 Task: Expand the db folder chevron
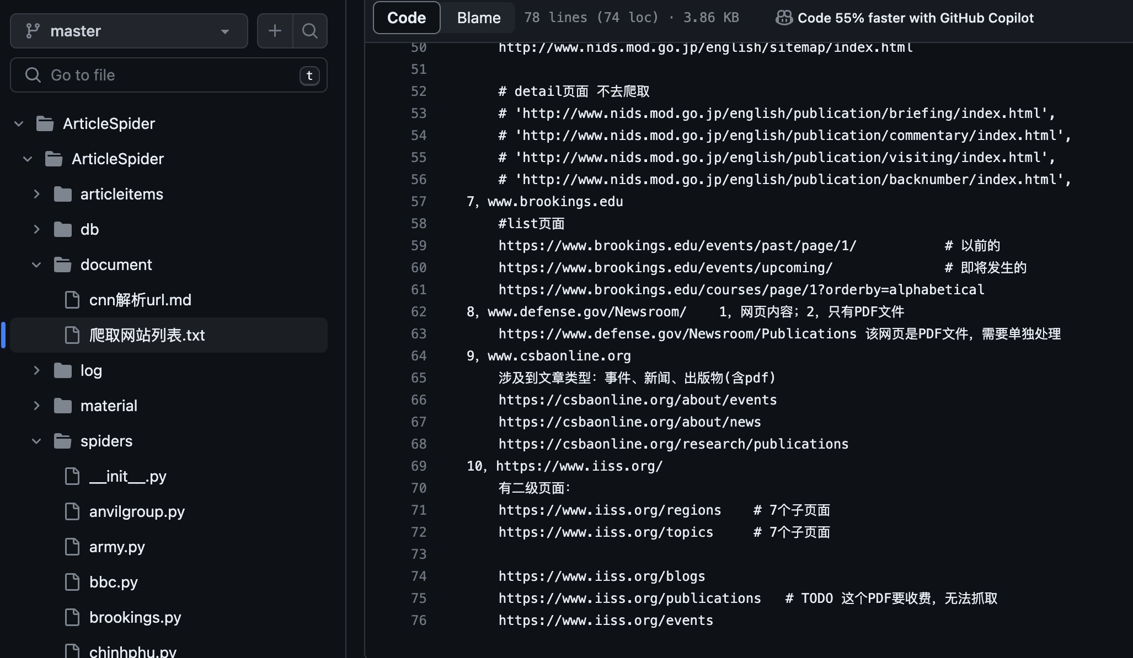tap(36, 229)
